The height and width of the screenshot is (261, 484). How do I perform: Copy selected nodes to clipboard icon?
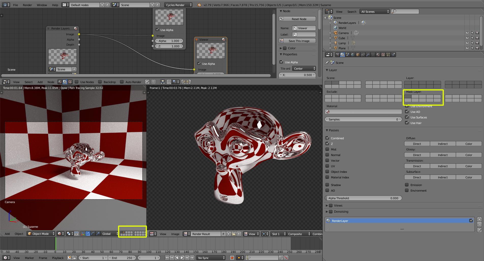(x=183, y=82)
